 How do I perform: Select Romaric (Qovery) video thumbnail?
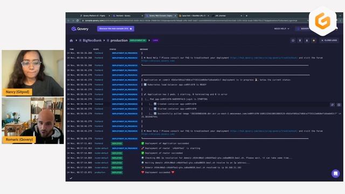tap(33, 121)
